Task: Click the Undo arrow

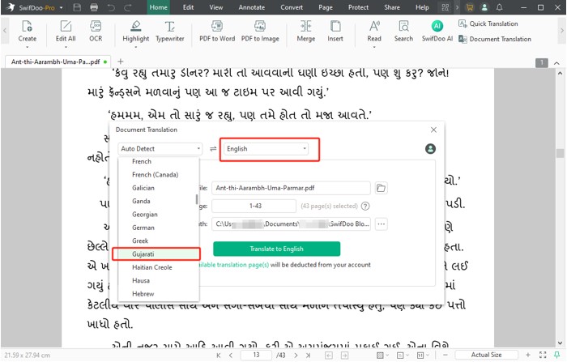Action: click(111, 7)
